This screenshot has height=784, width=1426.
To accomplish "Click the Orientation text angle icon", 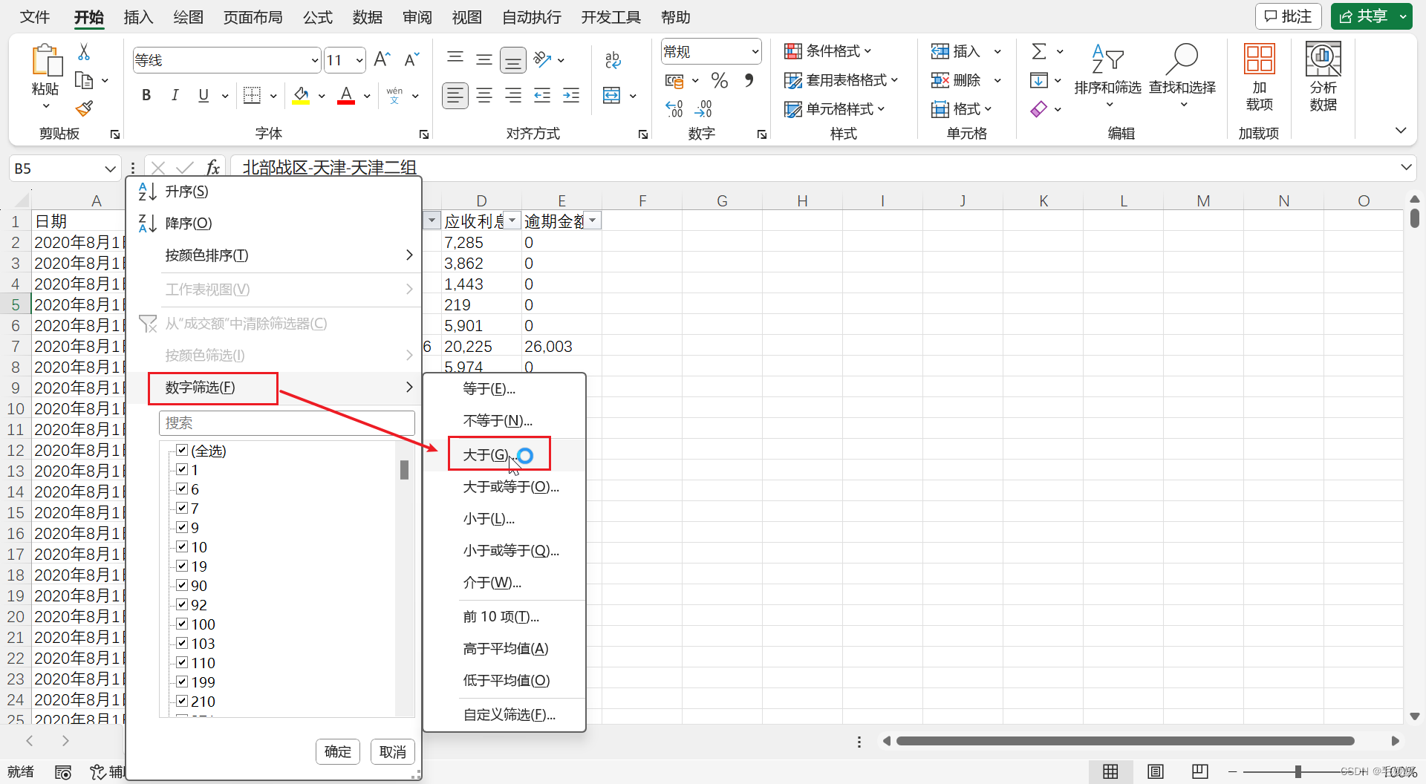I will coord(543,59).
